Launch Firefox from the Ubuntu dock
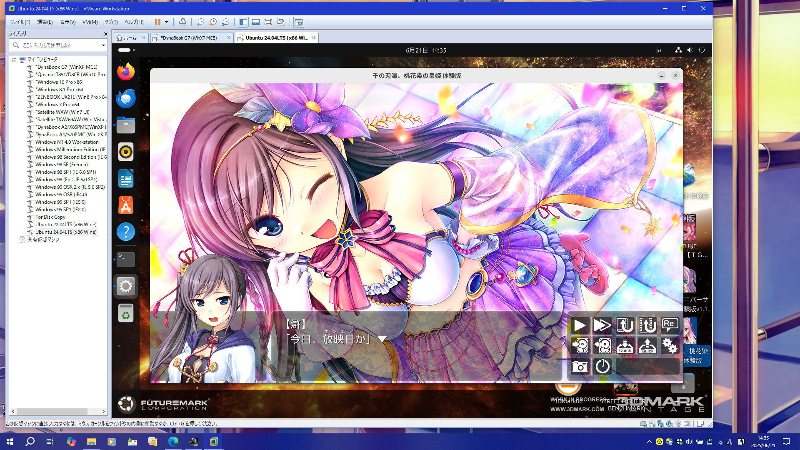 (x=126, y=72)
